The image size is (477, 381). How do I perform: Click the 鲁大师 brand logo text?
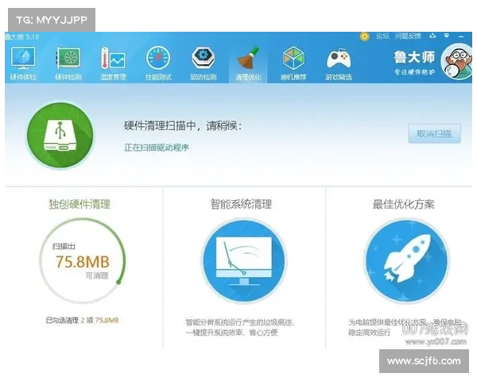point(414,57)
